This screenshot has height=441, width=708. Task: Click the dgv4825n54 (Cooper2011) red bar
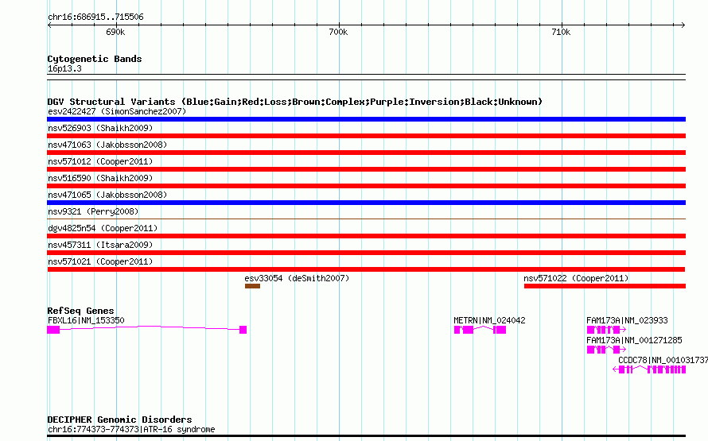coord(366,236)
